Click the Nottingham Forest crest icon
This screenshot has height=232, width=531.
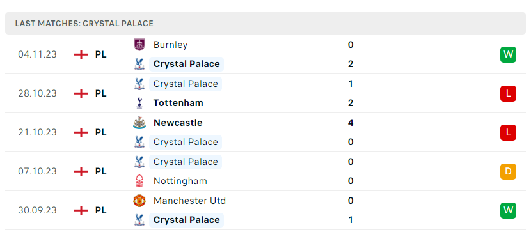[139, 181]
